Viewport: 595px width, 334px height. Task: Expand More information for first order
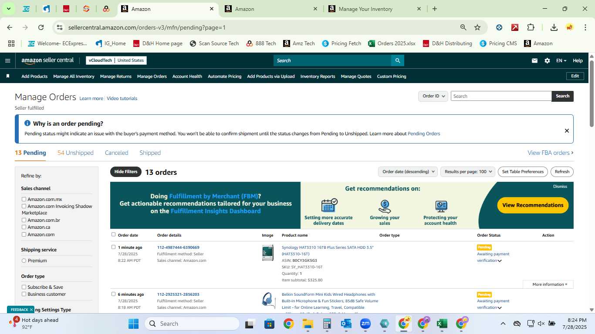pos(548,284)
